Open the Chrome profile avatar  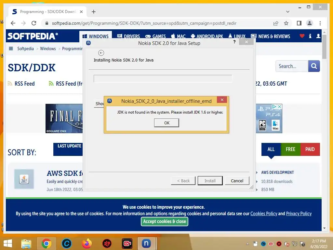(x=310, y=23)
